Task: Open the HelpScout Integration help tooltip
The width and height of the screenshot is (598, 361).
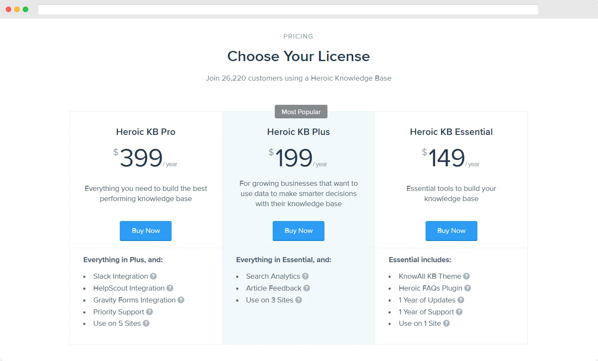Action: pyautogui.click(x=170, y=288)
